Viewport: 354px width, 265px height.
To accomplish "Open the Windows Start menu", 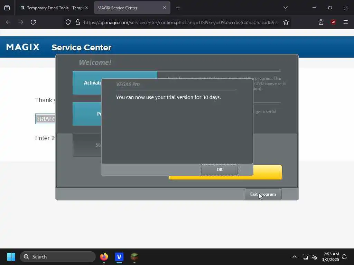I will click(x=11, y=257).
